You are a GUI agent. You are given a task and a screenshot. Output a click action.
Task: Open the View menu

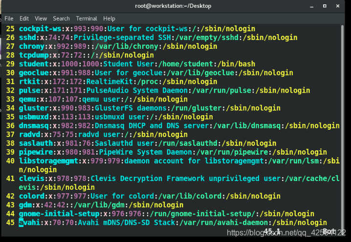click(41, 19)
